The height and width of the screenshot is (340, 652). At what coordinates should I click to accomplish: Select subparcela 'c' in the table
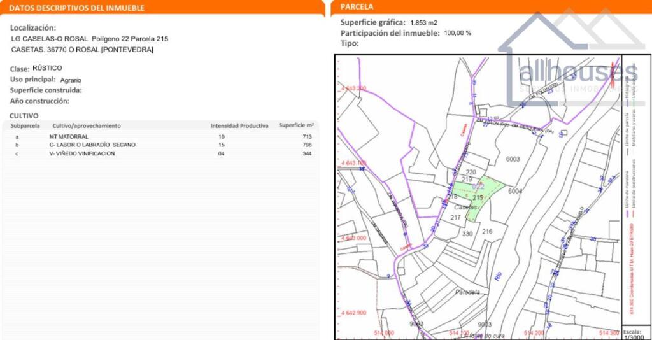pyautogui.click(x=17, y=154)
